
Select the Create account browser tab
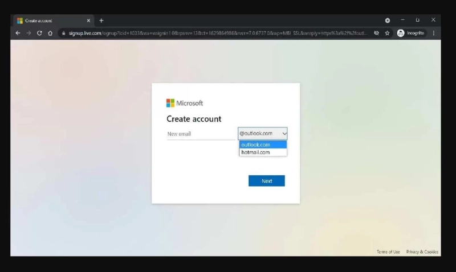[54, 20]
